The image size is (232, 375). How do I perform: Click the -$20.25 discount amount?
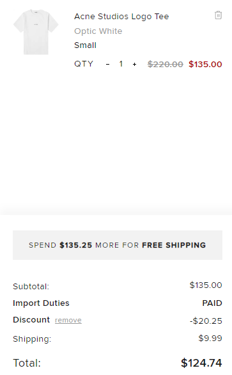click(206, 321)
